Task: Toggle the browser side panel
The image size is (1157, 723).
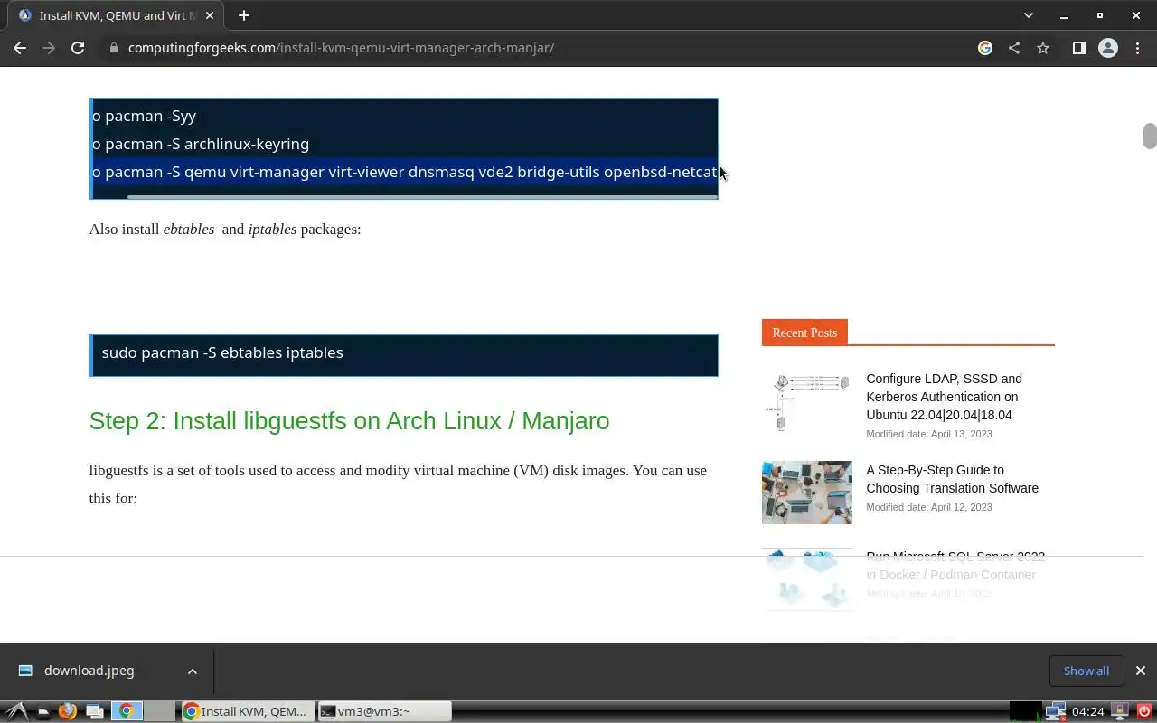Action: click(x=1078, y=48)
